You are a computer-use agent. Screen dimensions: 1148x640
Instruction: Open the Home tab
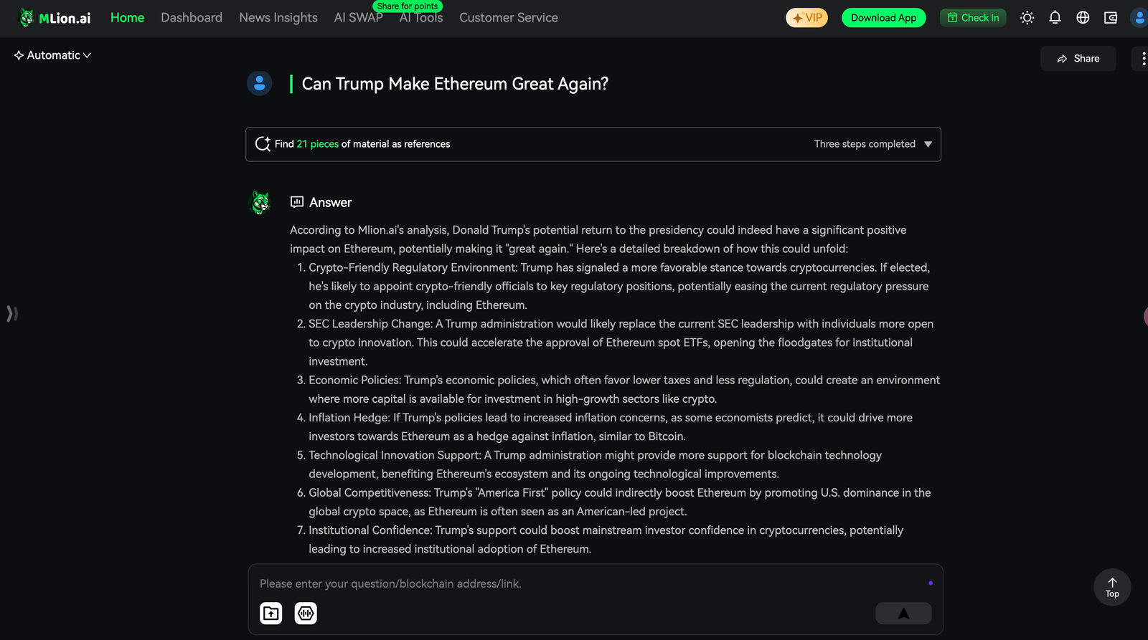tap(127, 18)
